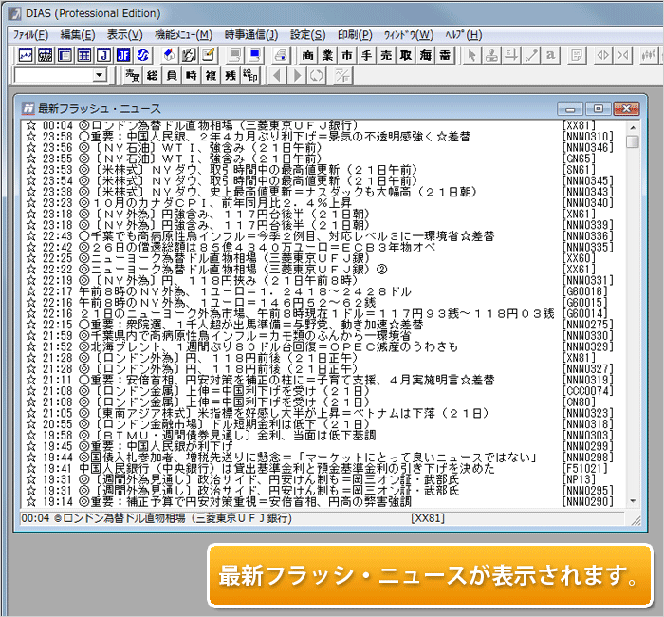The height and width of the screenshot is (617, 664).
Task: Open the 設定(S) menu
Action: coord(308,34)
